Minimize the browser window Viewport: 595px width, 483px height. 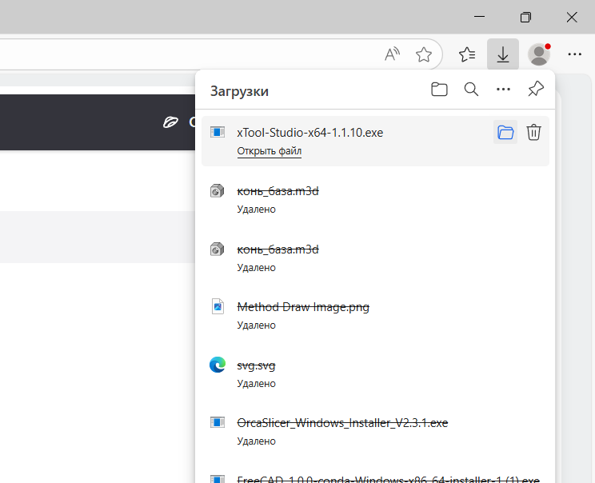(x=479, y=17)
